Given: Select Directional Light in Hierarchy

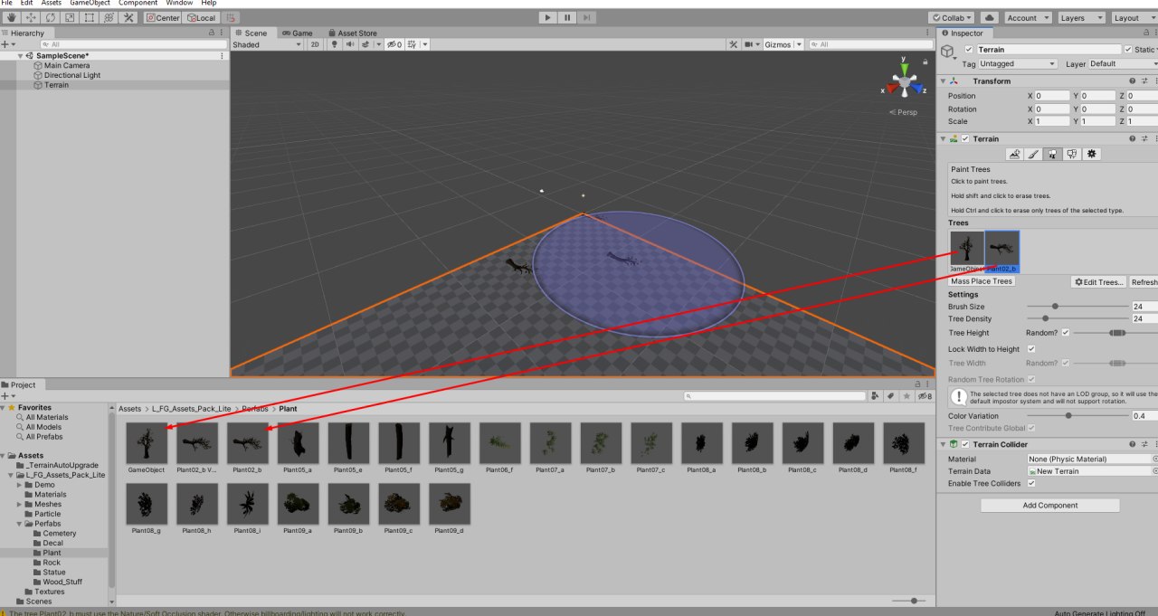Looking at the screenshot, I should tap(72, 75).
